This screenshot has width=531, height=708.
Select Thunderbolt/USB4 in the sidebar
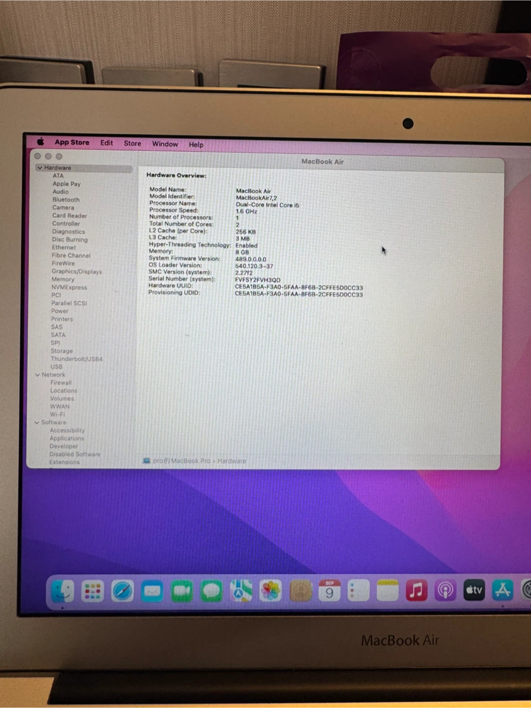[77, 359]
